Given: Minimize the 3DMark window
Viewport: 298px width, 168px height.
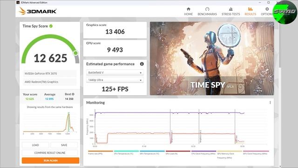Looking at the screenshot, I should (260, 2).
